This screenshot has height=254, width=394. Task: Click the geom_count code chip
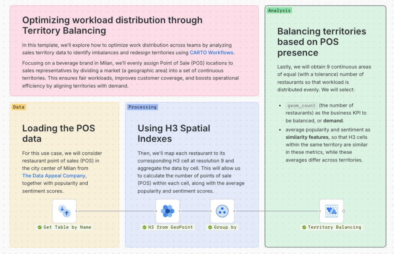[x=301, y=106]
